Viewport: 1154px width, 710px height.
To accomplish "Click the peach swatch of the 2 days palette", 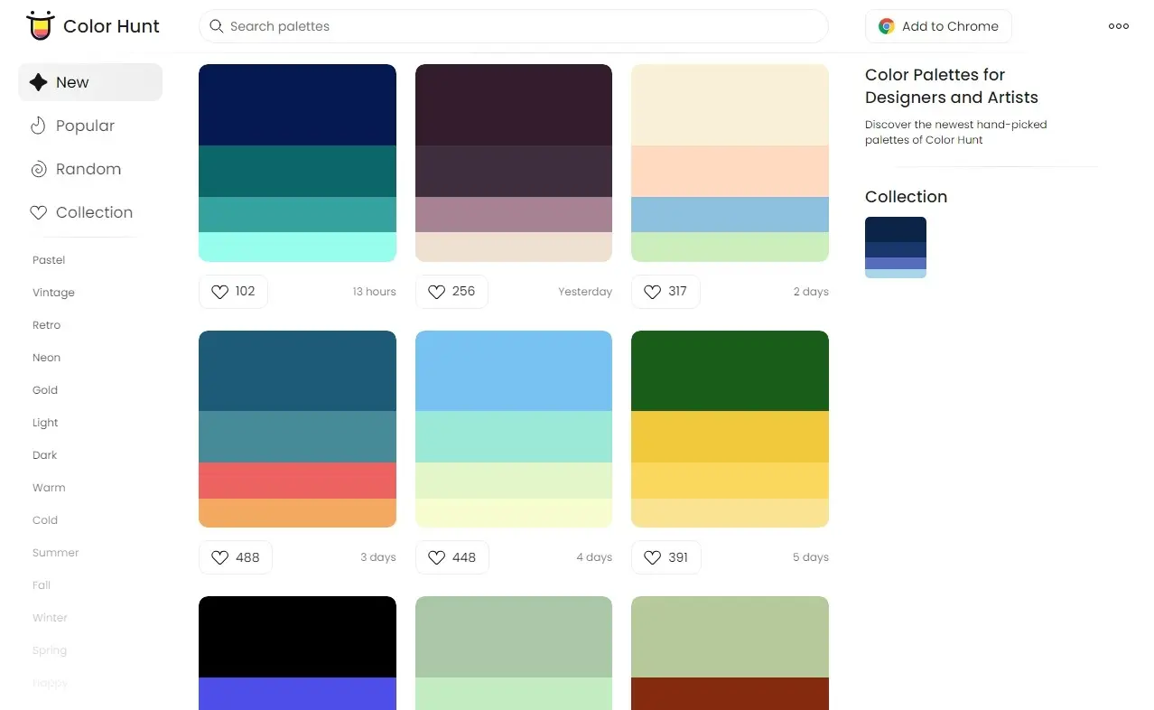I will coord(730,172).
